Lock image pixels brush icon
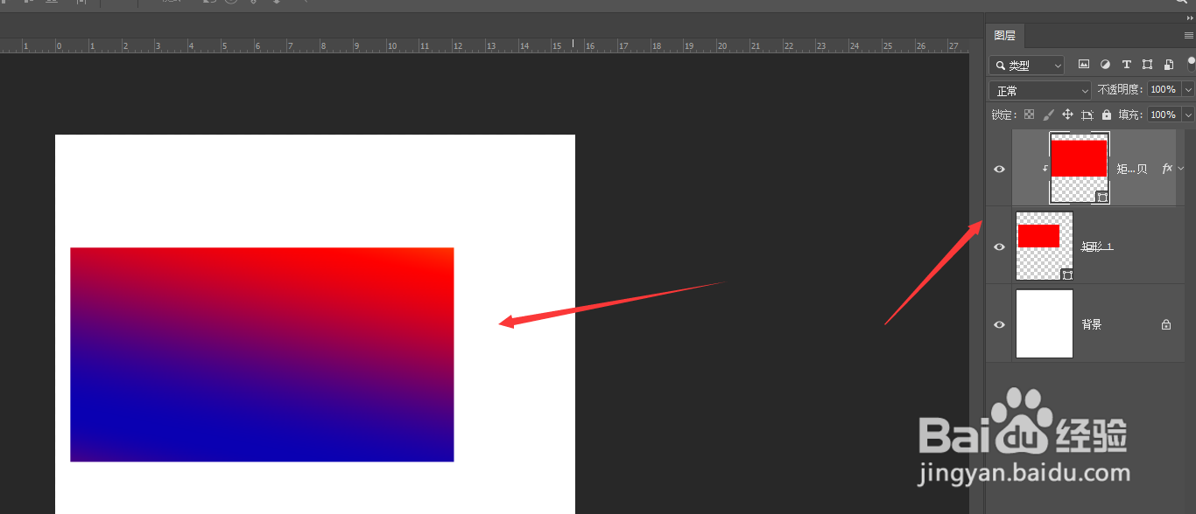Screen dimensions: 1196x514 click(x=1048, y=115)
